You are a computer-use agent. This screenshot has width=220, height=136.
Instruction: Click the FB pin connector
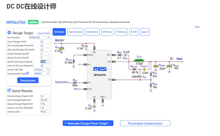(114, 80)
